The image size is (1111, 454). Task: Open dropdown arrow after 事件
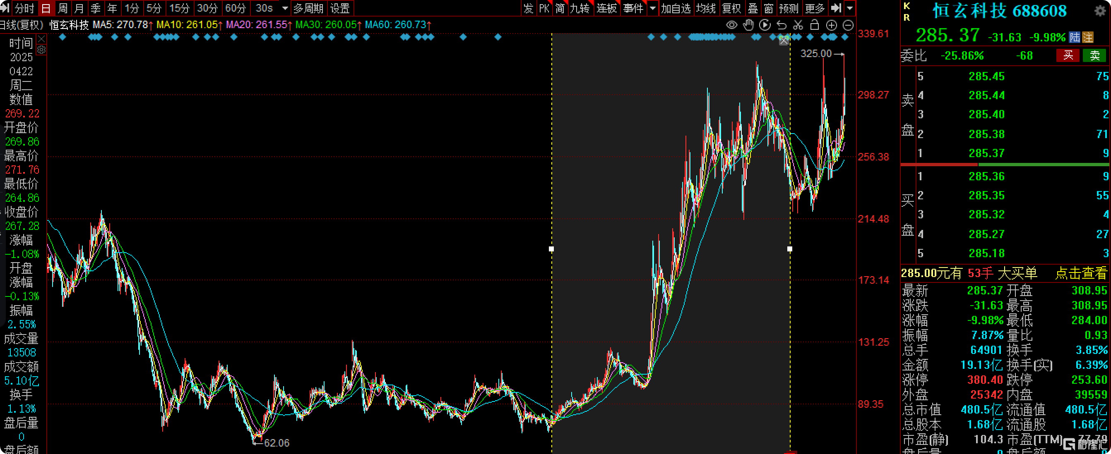pos(652,8)
